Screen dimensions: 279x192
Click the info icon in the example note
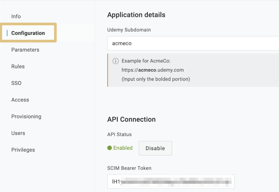click(x=115, y=61)
